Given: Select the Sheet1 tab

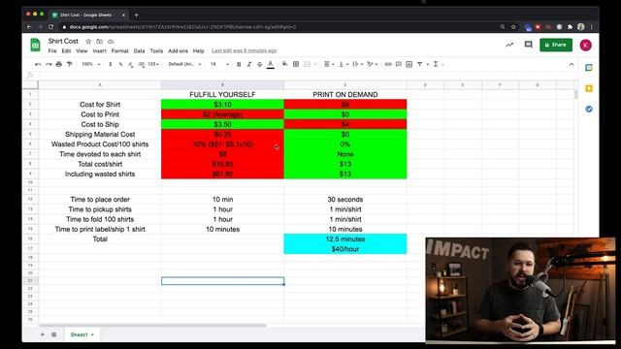Looking at the screenshot, I should 82,334.
